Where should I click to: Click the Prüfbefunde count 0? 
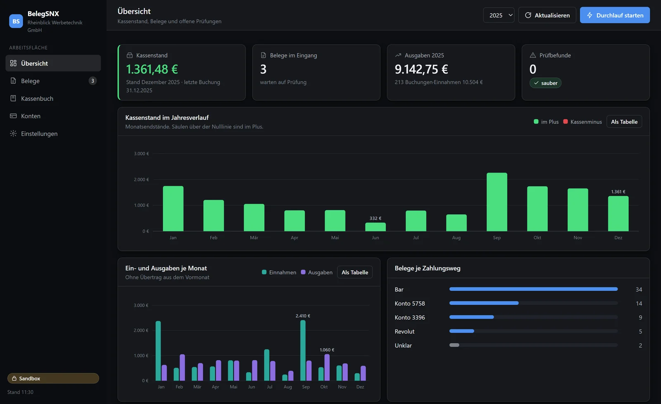coord(533,69)
